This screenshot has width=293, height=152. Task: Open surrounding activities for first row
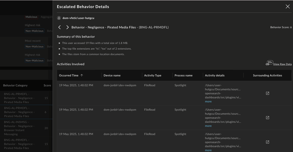point(268,93)
